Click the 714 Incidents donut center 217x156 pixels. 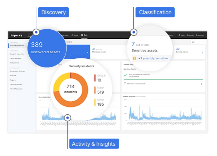point(70,89)
